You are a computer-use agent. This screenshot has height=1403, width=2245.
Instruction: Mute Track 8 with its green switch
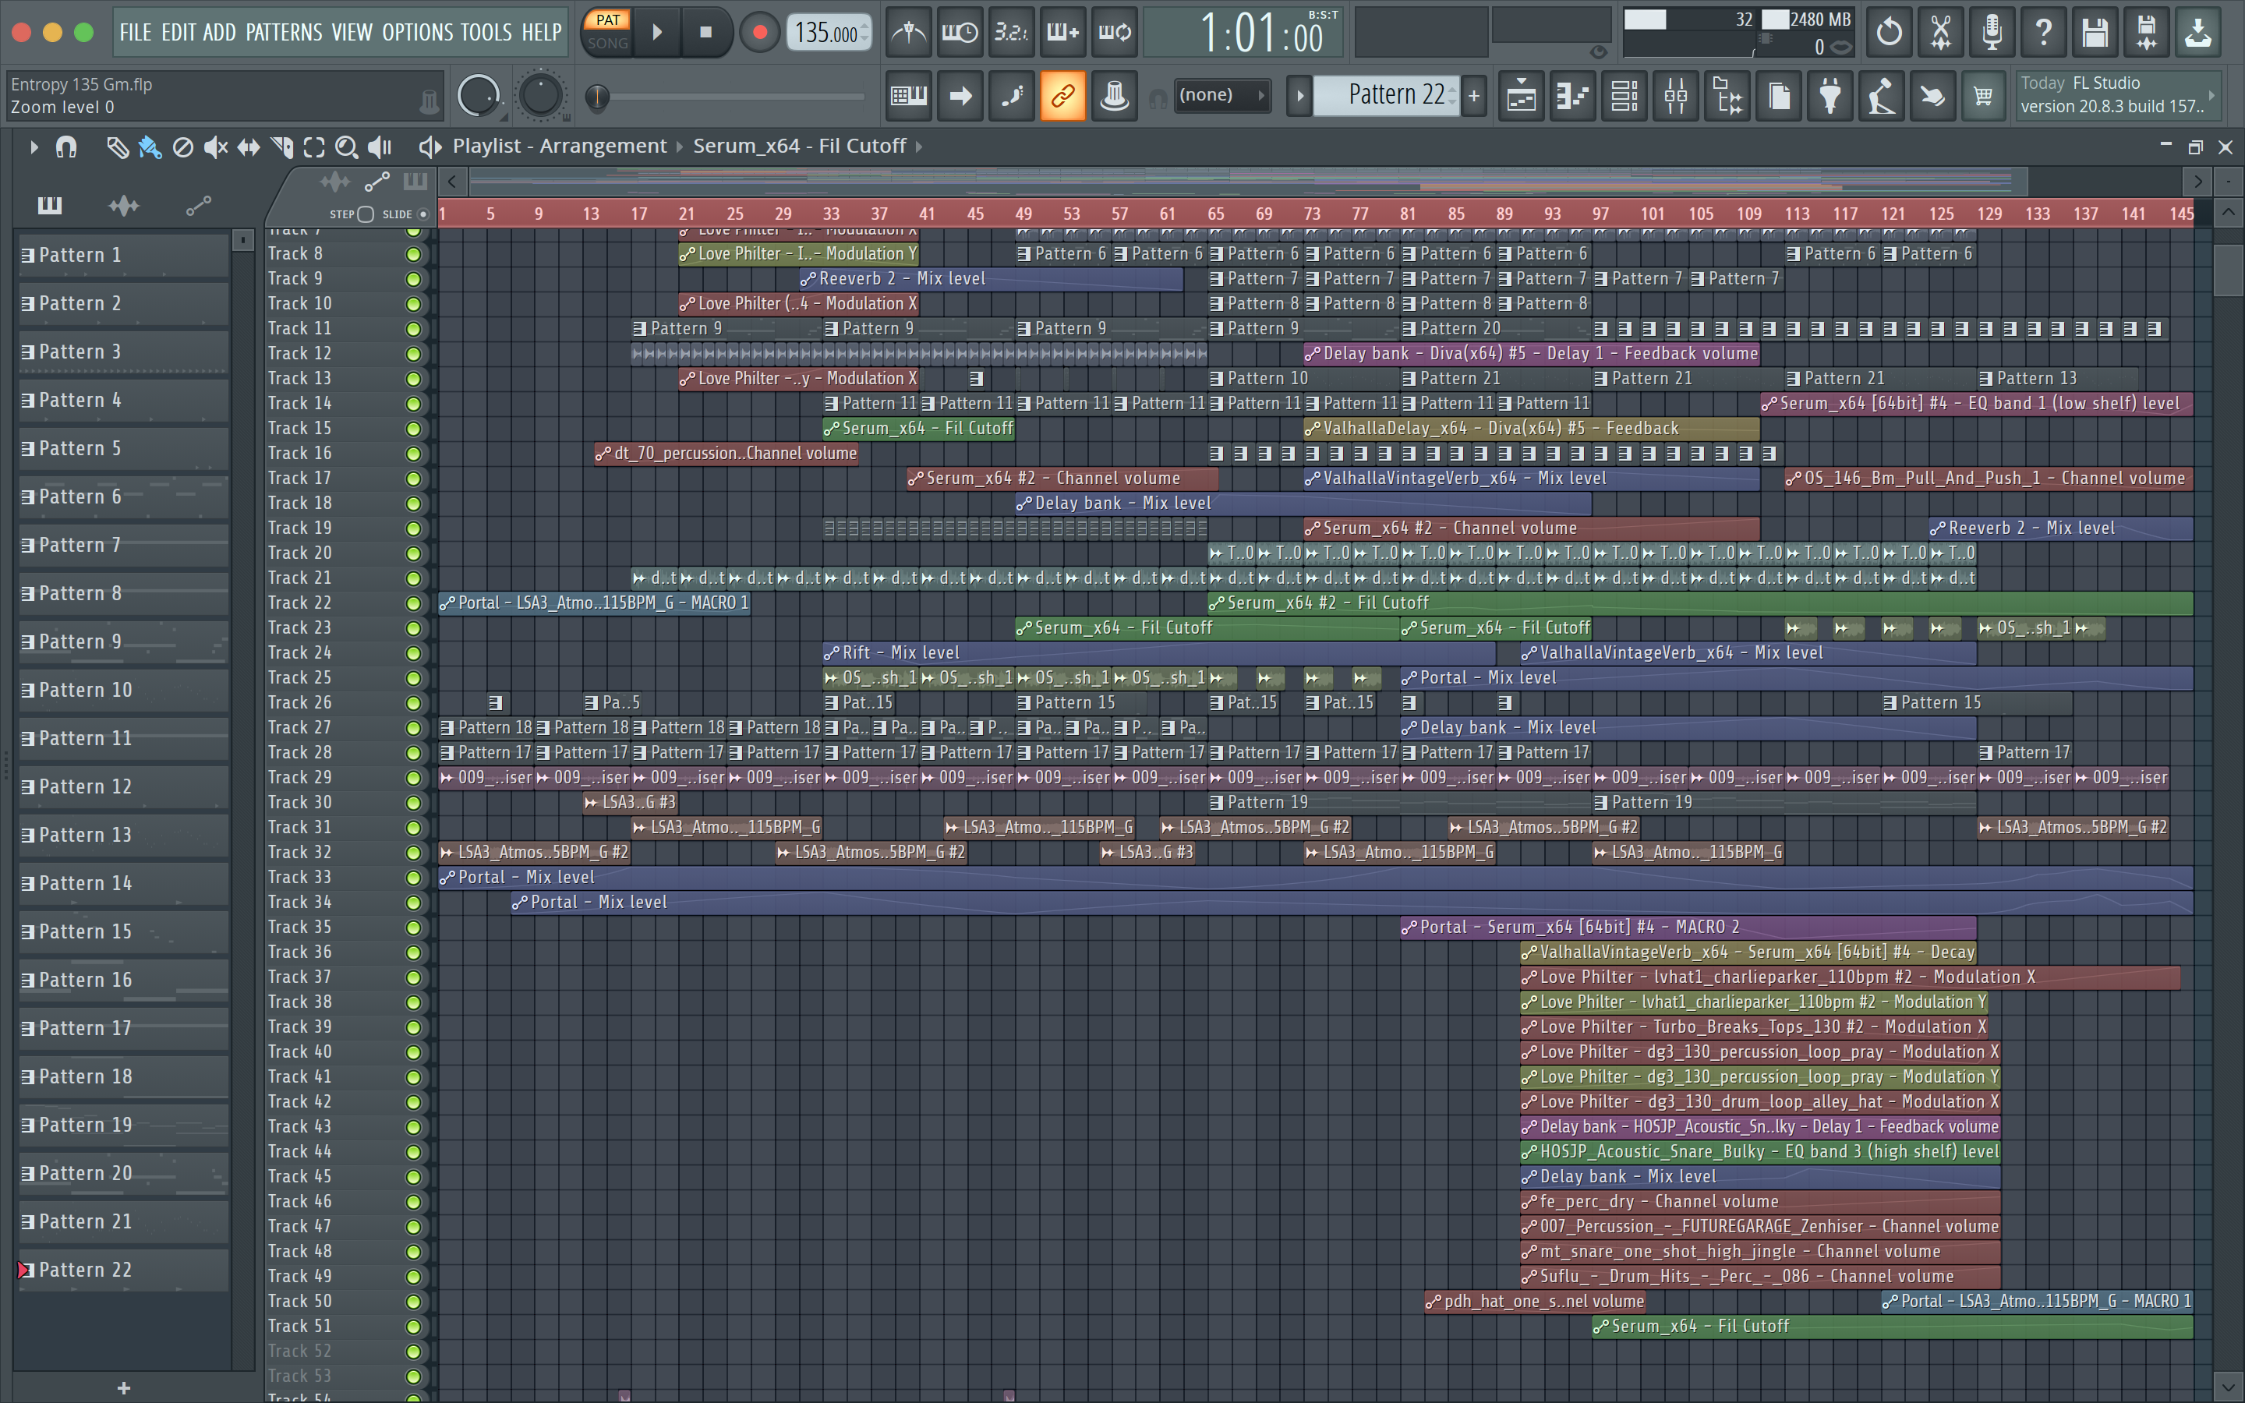414,254
